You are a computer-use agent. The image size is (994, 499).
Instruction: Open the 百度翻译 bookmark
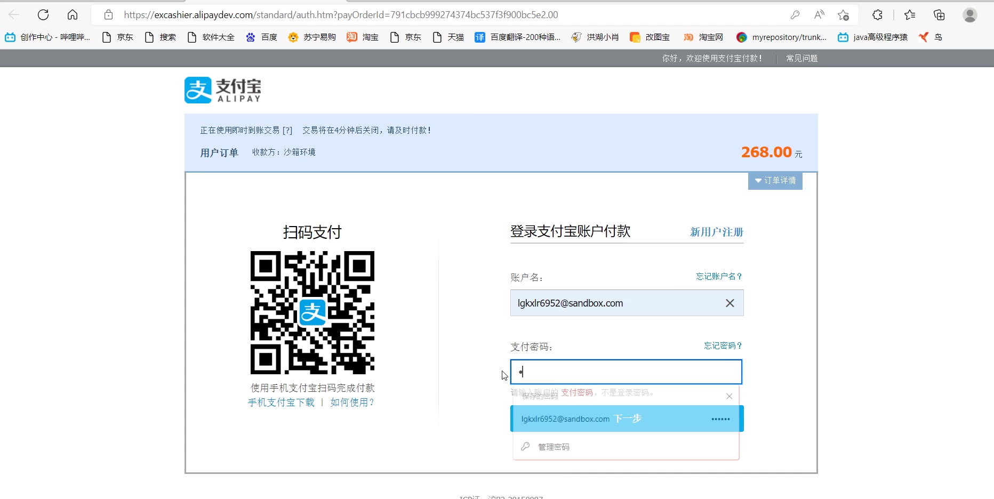click(518, 37)
